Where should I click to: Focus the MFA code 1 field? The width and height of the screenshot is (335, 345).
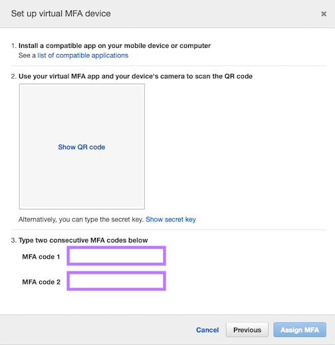pyautogui.click(x=116, y=256)
